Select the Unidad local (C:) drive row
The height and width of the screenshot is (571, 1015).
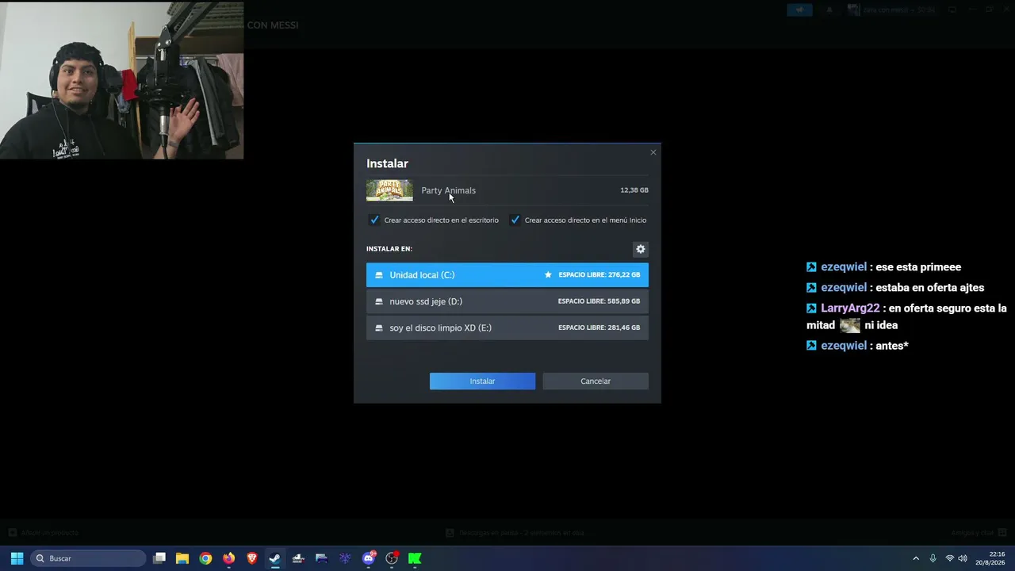[507, 275]
